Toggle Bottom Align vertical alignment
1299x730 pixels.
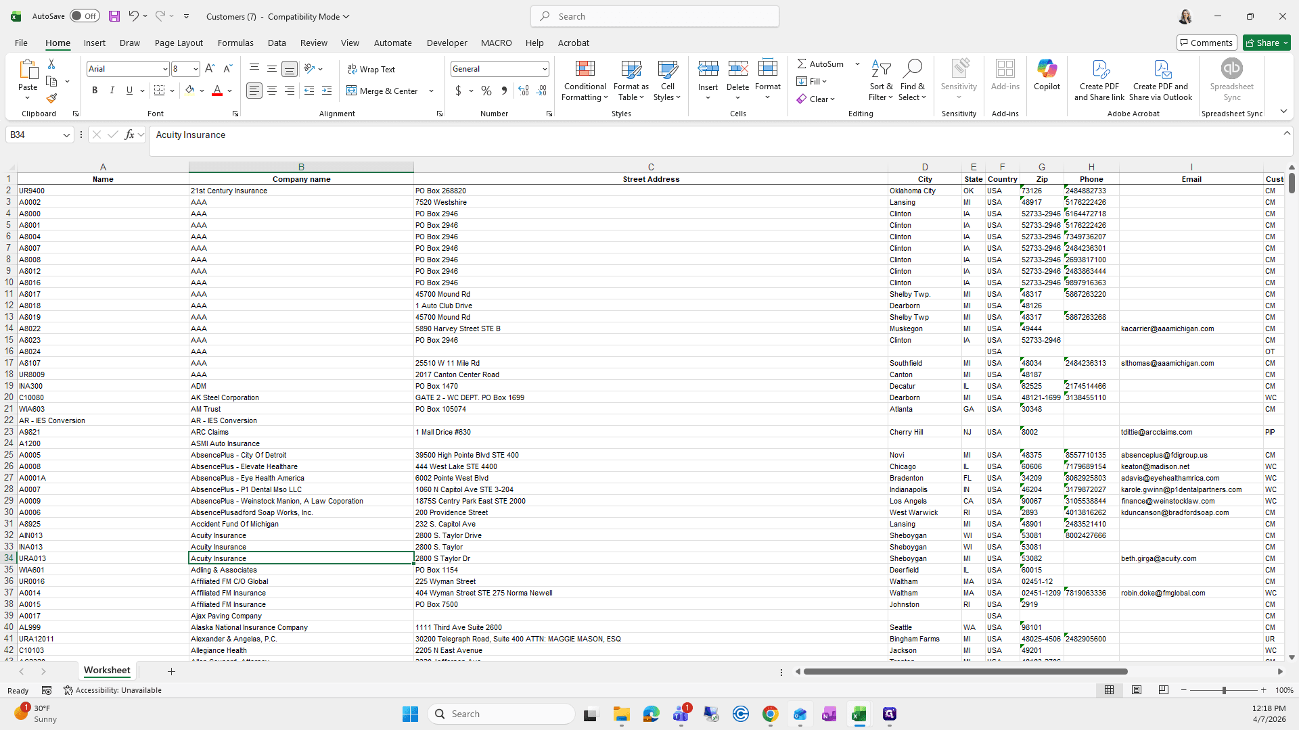(x=290, y=69)
